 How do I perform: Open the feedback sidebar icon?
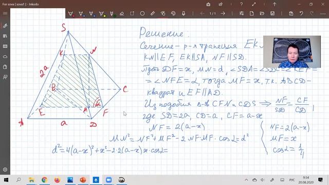[5, 77]
